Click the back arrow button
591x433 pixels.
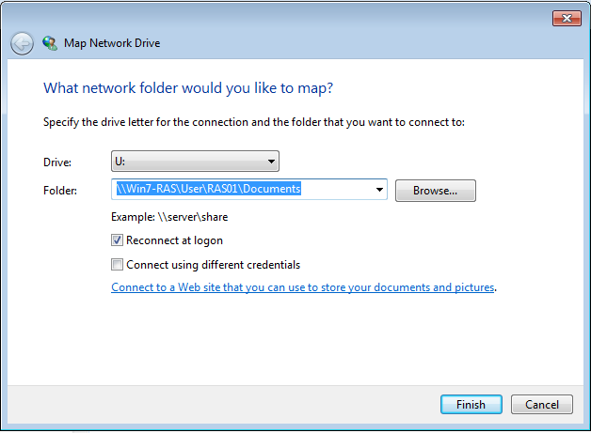coord(22,43)
